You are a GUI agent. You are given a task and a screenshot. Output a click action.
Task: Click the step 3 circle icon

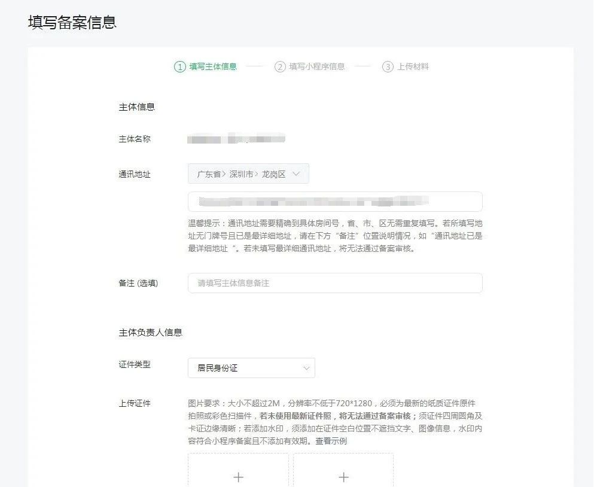pyautogui.click(x=388, y=67)
